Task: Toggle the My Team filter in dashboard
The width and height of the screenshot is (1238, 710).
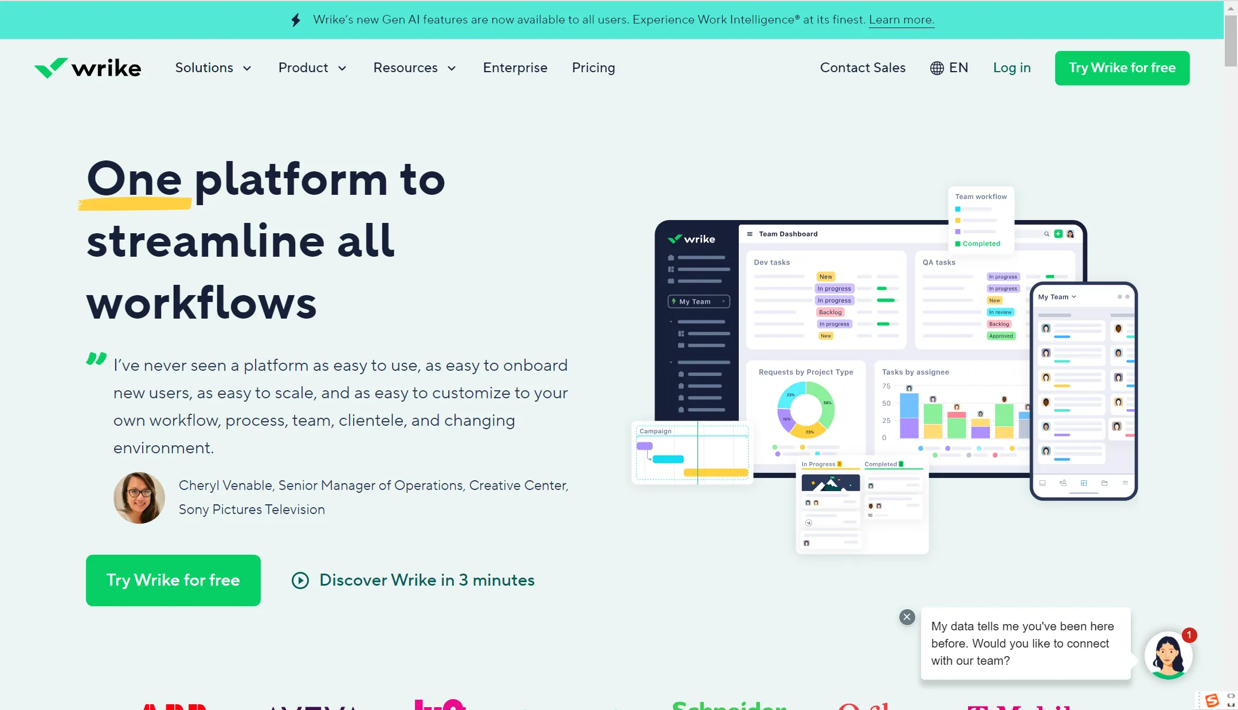Action: coord(696,301)
